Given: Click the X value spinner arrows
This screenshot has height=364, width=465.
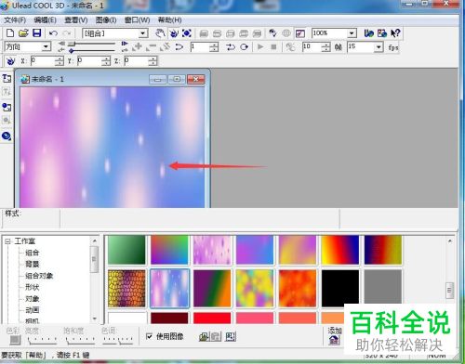Looking at the screenshot, I should 59,61.
